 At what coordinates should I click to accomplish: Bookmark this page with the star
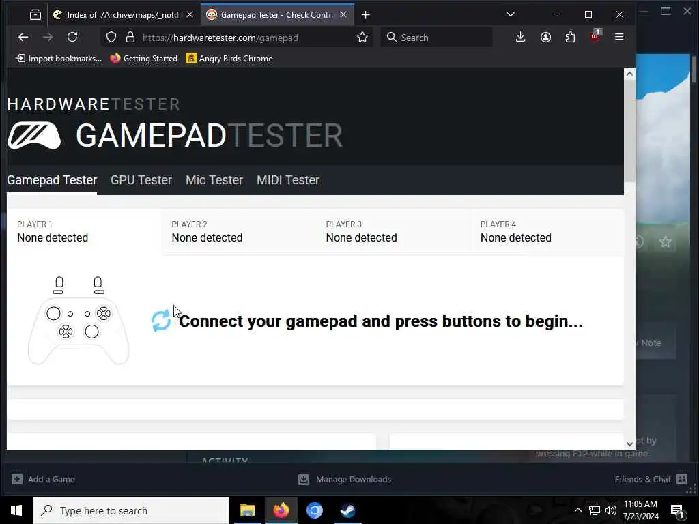[x=362, y=38]
